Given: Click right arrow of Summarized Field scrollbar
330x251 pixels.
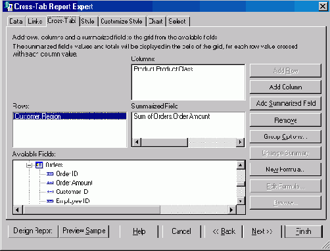Looking at the screenshot, I should [x=241, y=142].
